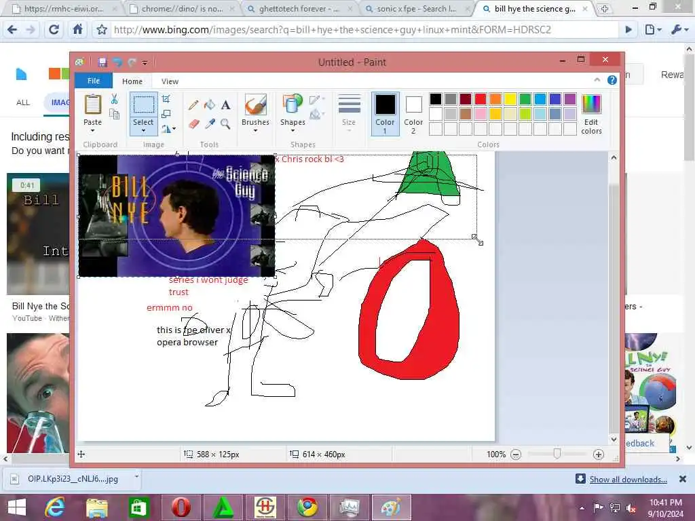Pick the green color swatch

[x=525, y=99]
